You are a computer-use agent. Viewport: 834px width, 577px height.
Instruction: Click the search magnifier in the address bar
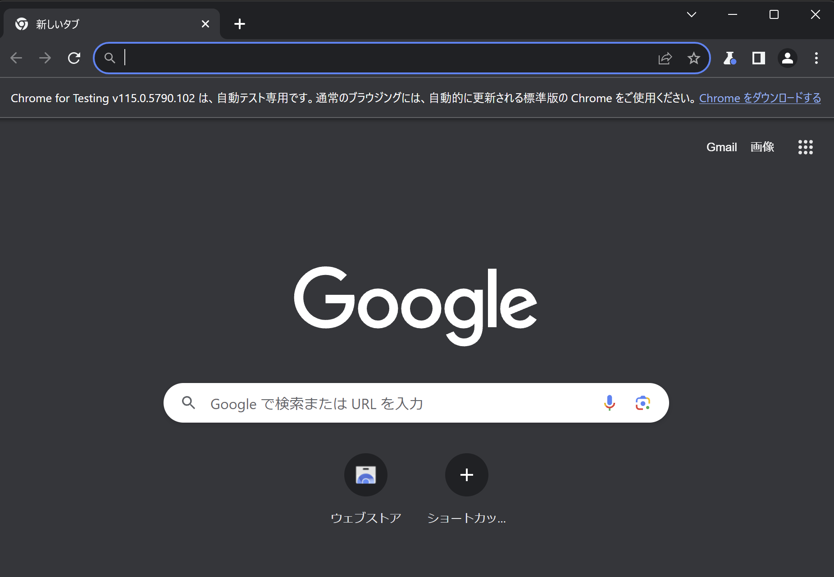click(x=109, y=58)
